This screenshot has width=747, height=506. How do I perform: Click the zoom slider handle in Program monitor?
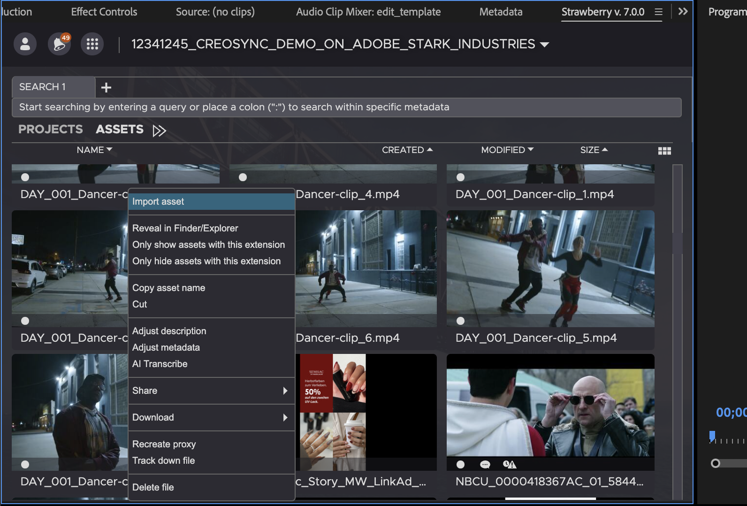click(715, 463)
